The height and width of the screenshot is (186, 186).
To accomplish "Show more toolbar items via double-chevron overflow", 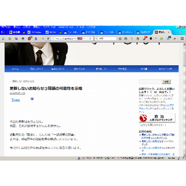I will (175, 39).
